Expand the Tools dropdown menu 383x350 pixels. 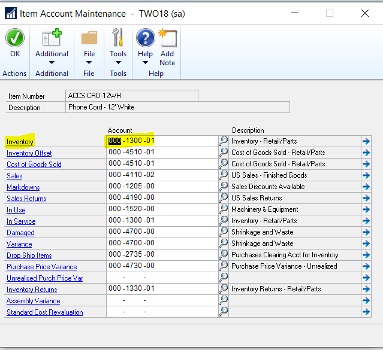[118, 63]
